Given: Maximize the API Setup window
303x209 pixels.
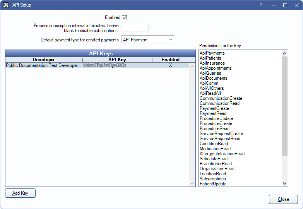Looking at the screenshot, I should point(285,5).
